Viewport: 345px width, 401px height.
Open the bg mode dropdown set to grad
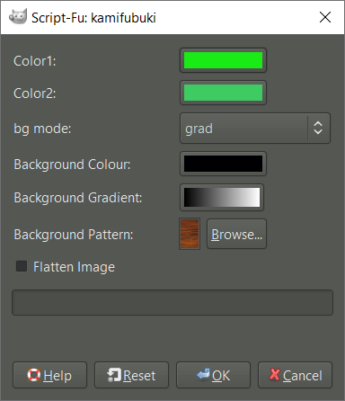(x=255, y=129)
